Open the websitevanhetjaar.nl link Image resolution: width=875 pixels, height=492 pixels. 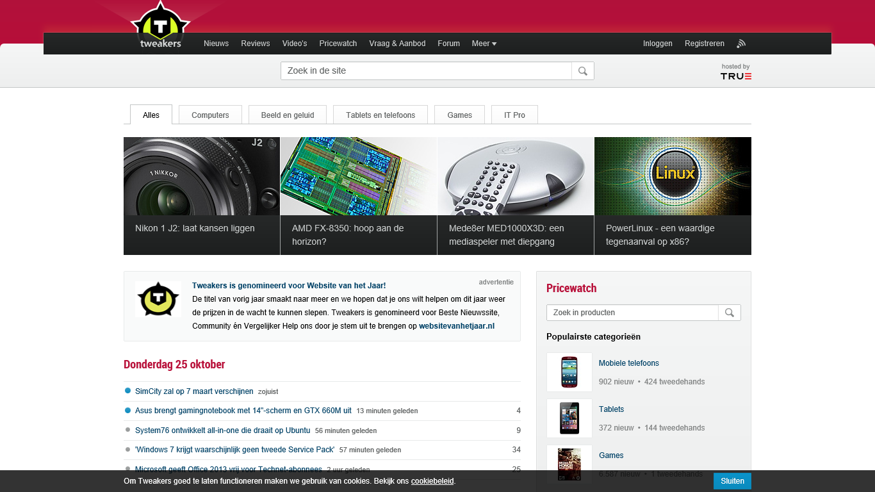click(457, 326)
